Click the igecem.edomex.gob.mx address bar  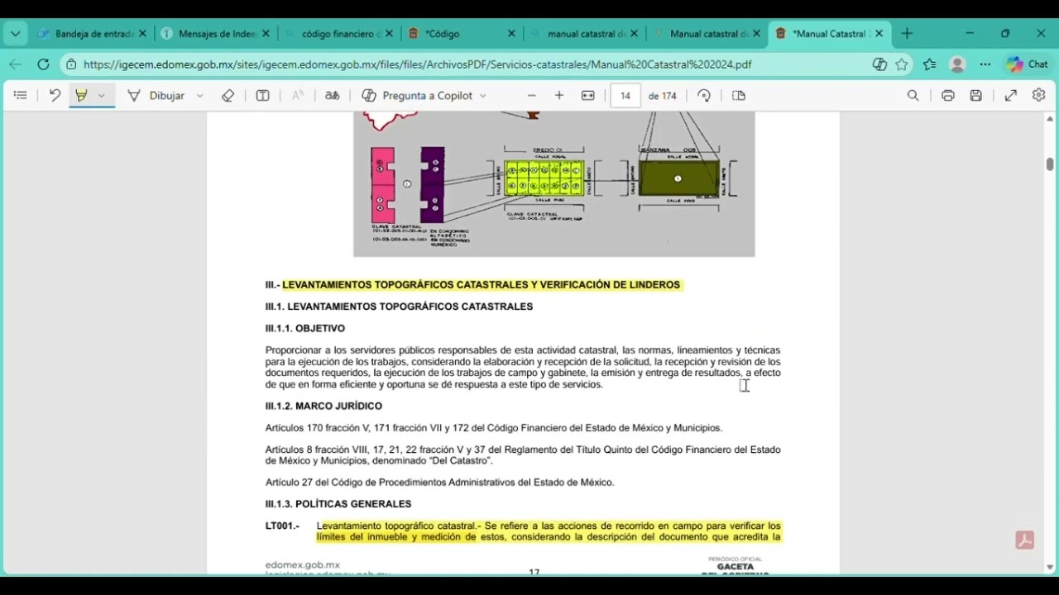[x=418, y=64]
